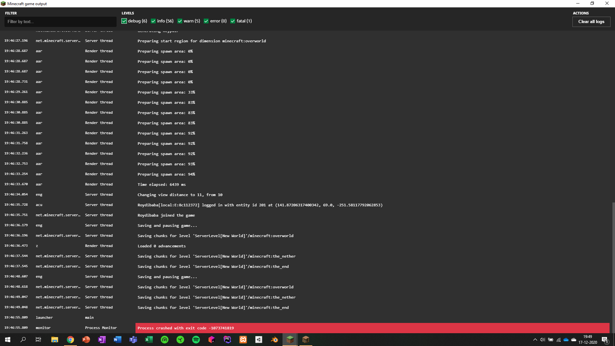This screenshot has height=346, width=615.
Task: Toggle the error (0) level checkbox
Action: (x=206, y=21)
